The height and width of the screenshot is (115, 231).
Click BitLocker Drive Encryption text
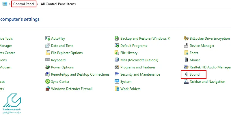[210, 39]
